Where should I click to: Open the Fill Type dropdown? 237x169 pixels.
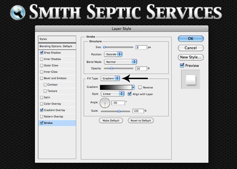110,78
